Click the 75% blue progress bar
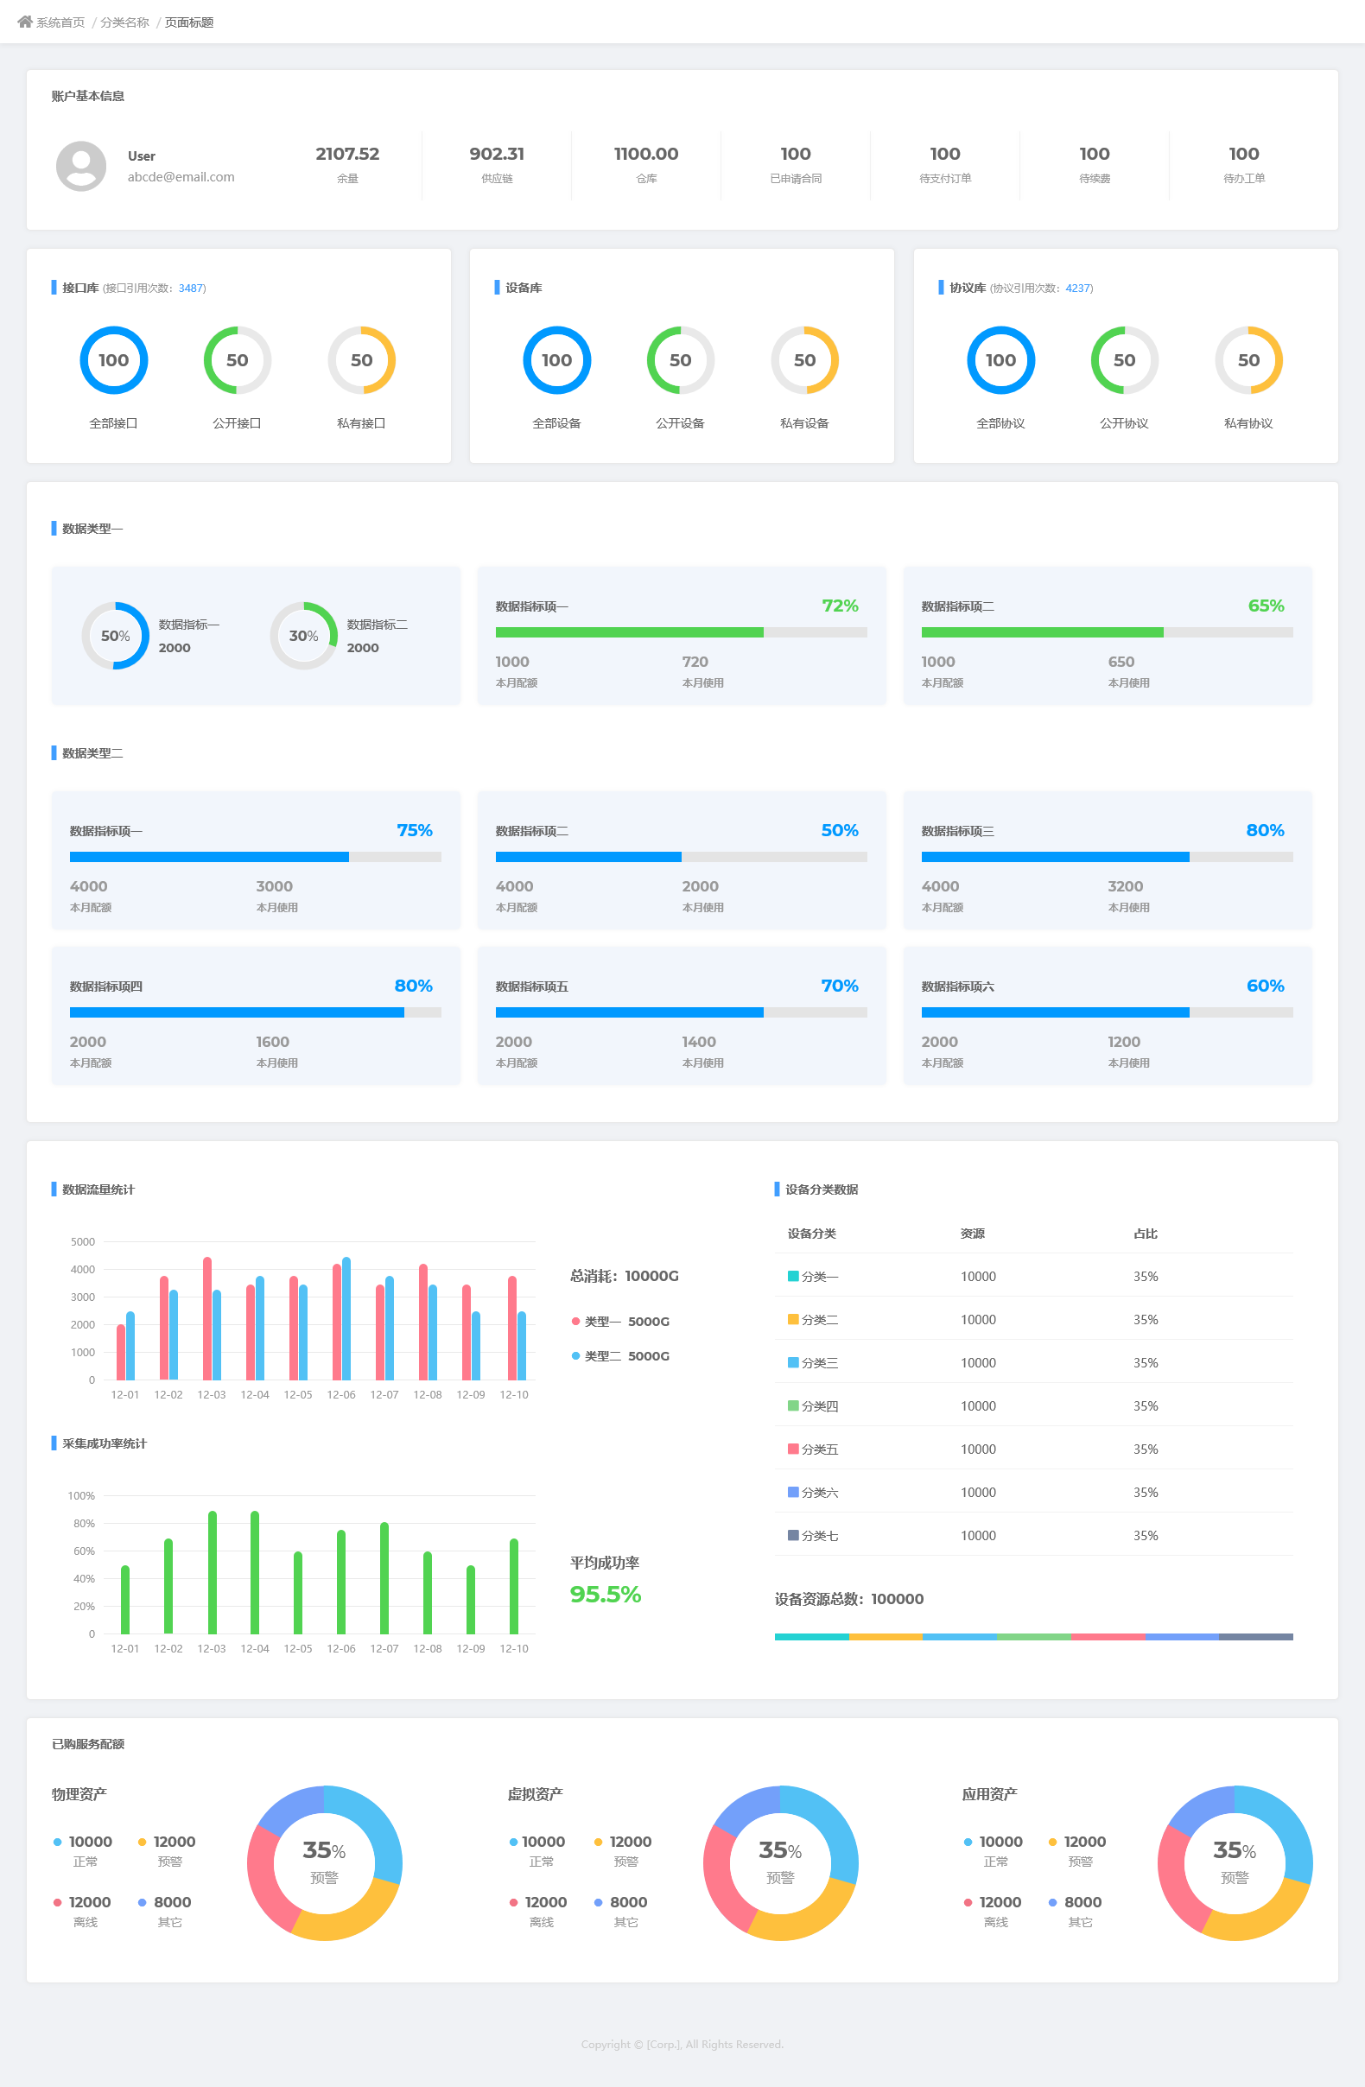The image size is (1365, 2087). click(x=255, y=857)
